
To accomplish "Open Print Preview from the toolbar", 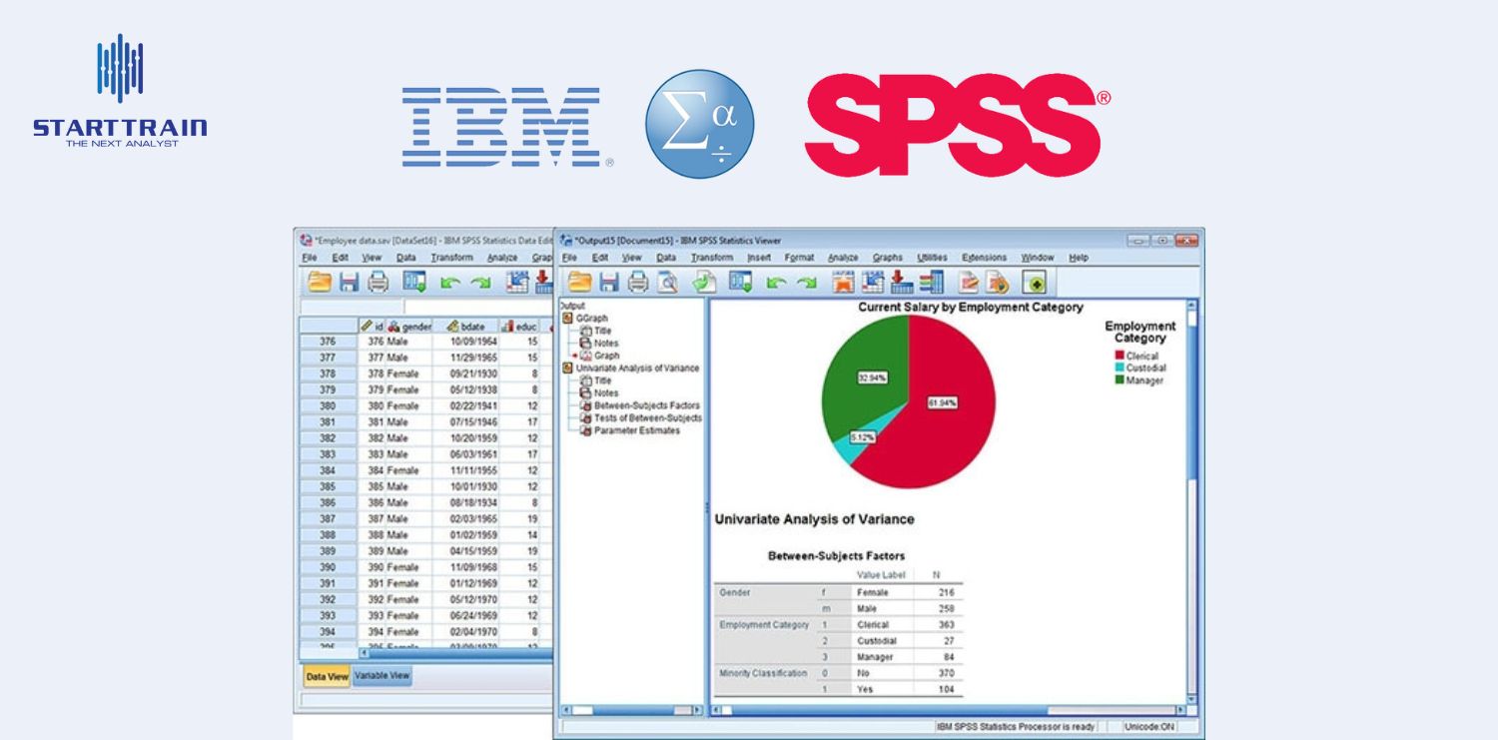I will coord(669,283).
